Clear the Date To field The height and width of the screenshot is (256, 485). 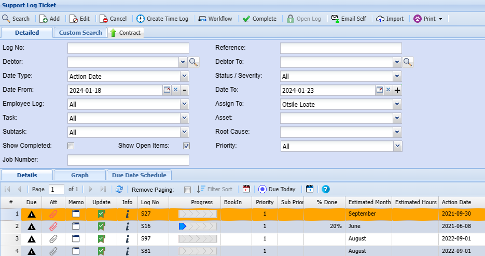[x=387, y=90]
